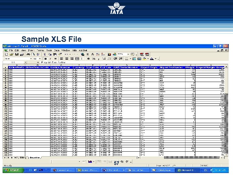This screenshot has width=233, height=175.
Task: Click the Undo arrow icon
Action: pyautogui.click(x=66, y=54)
